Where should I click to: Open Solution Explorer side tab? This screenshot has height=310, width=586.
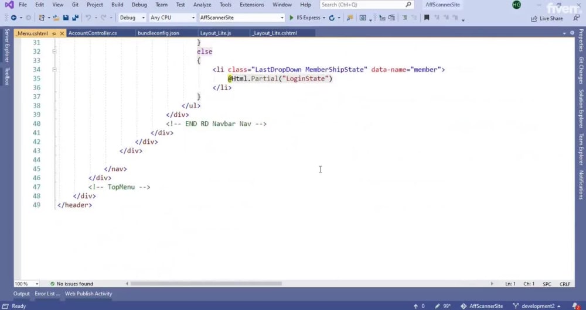point(581,109)
